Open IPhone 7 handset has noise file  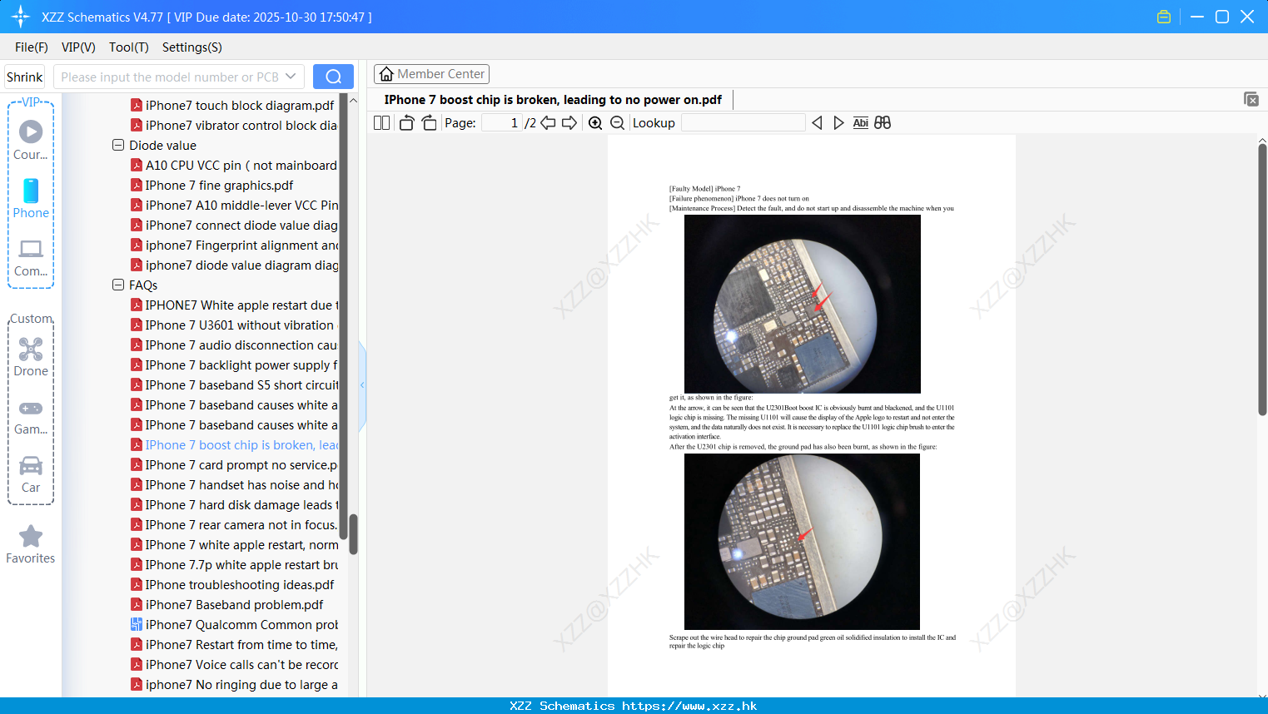(234, 484)
